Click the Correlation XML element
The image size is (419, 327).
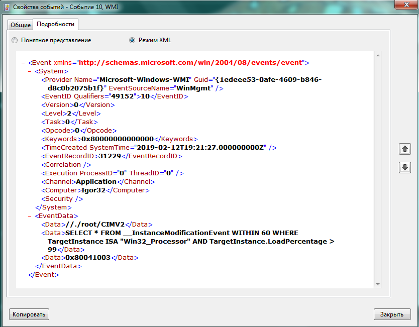click(66, 165)
